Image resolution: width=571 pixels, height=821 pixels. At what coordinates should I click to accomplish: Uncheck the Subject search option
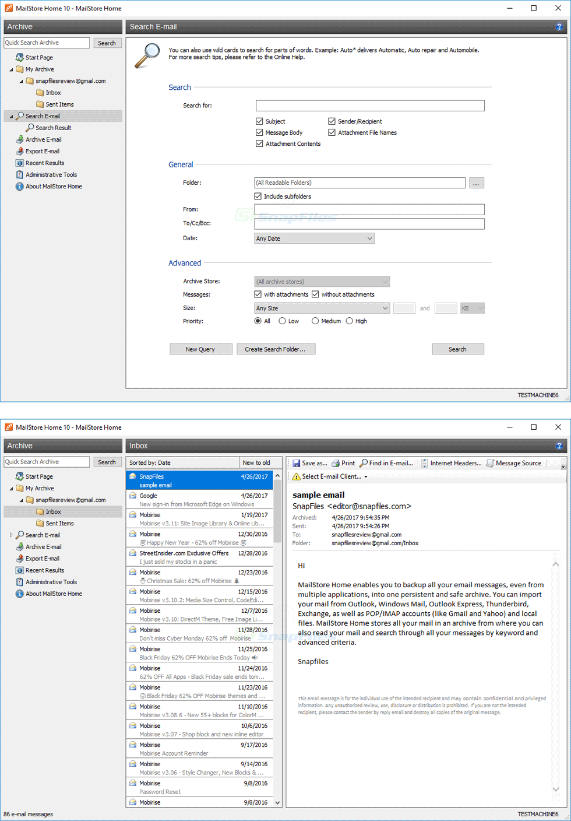[x=259, y=121]
